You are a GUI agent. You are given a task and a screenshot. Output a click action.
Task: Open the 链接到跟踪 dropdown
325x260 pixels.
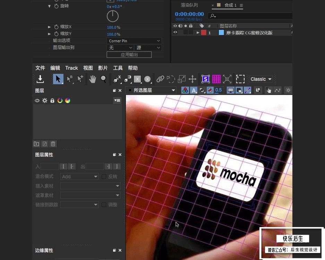tap(79, 205)
